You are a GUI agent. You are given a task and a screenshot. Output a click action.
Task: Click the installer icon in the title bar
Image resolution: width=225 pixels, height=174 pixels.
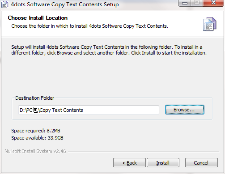click(x=4, y=4)
